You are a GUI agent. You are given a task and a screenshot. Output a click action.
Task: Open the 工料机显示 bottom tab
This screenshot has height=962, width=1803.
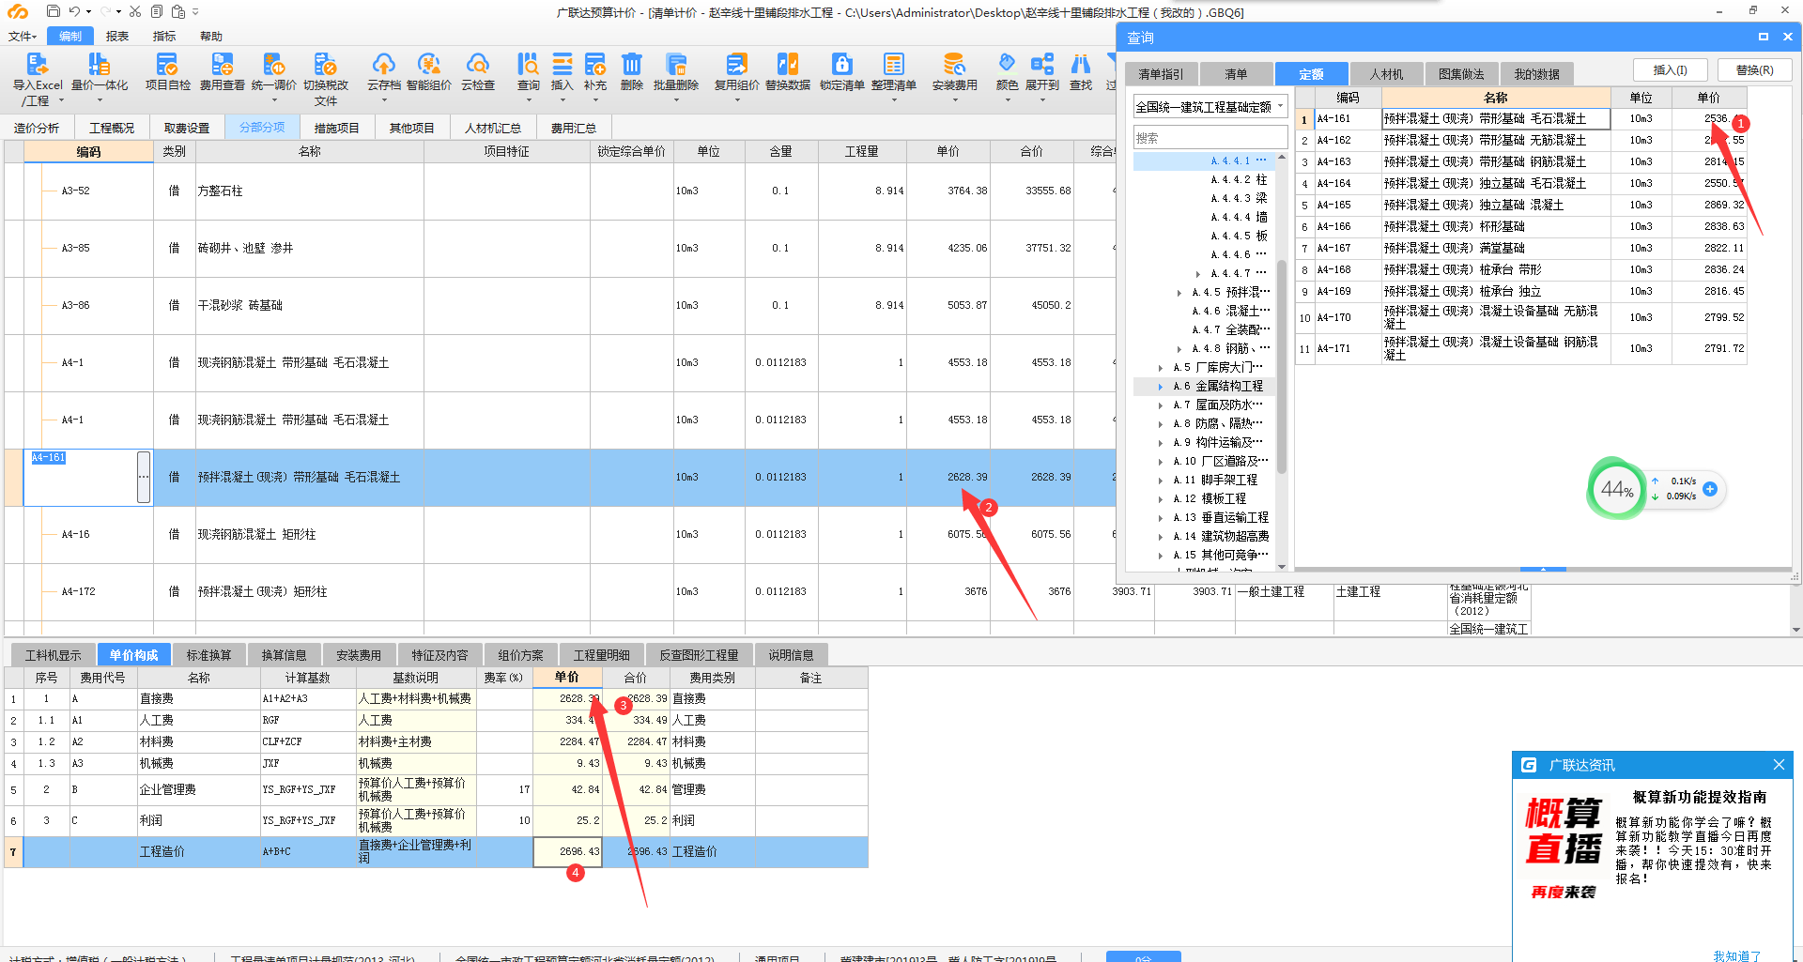pos(53,655)
